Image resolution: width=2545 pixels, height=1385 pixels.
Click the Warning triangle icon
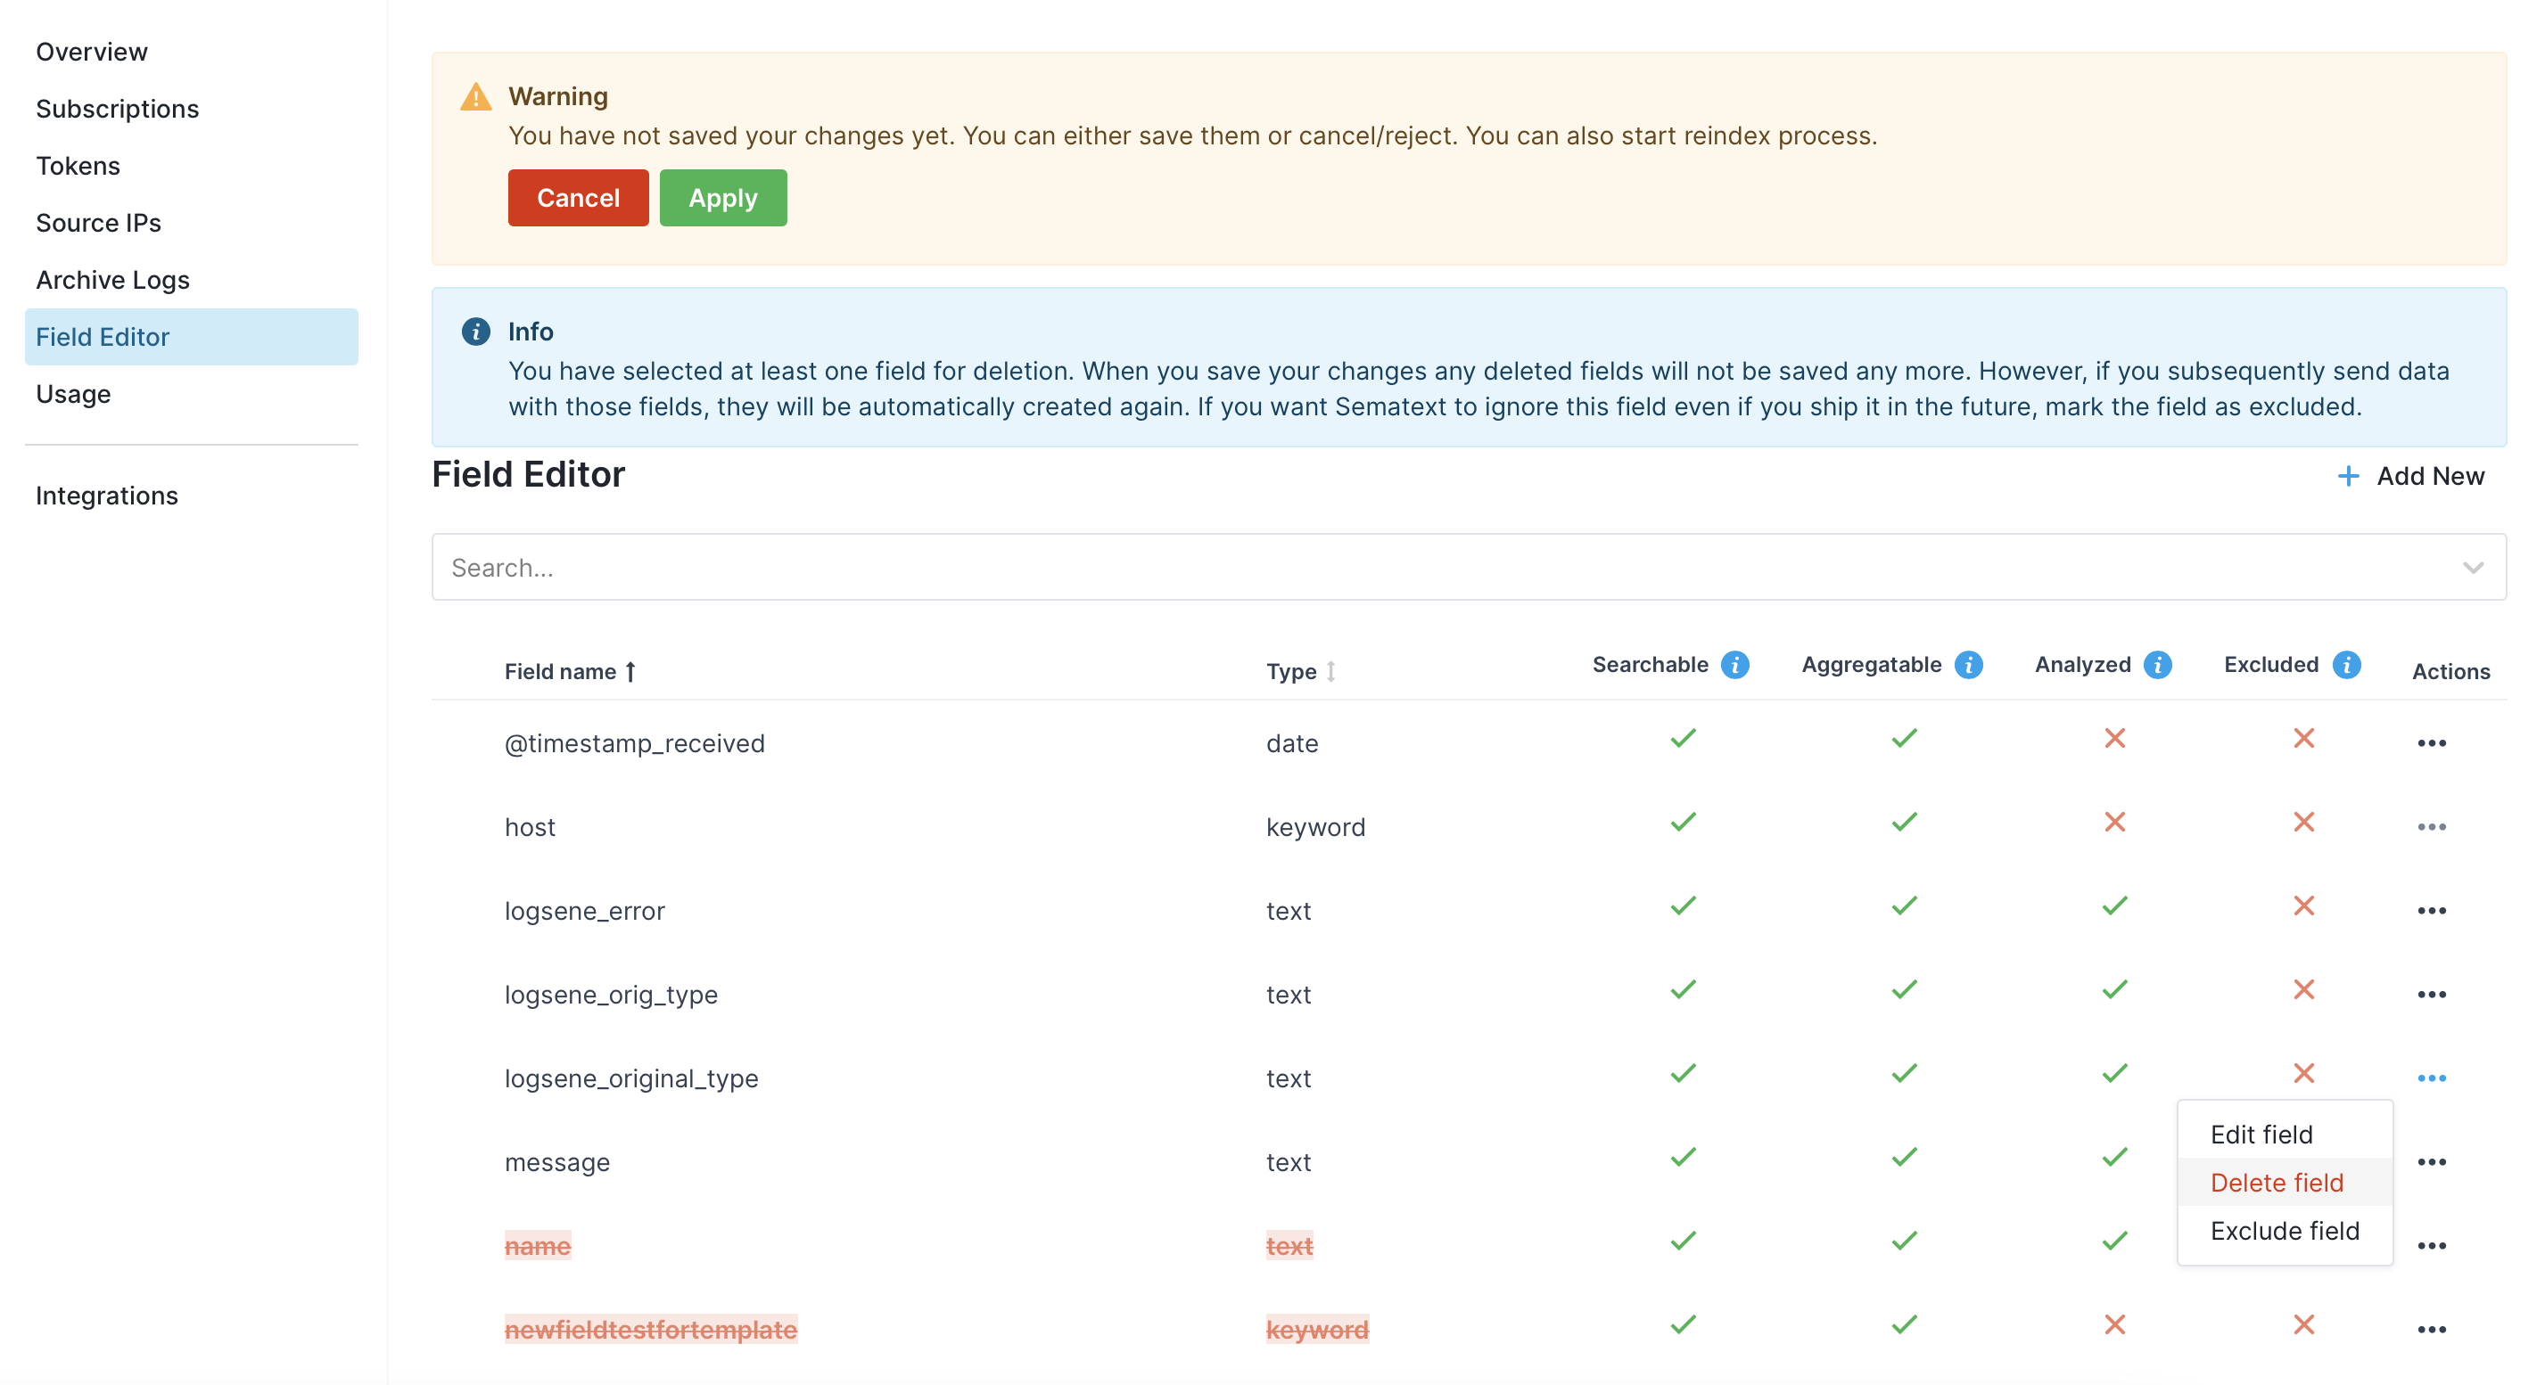(x=476, y=97)
